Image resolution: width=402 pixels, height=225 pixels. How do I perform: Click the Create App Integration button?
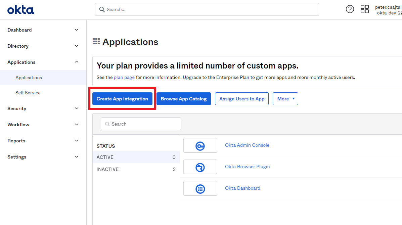point(122,99)
